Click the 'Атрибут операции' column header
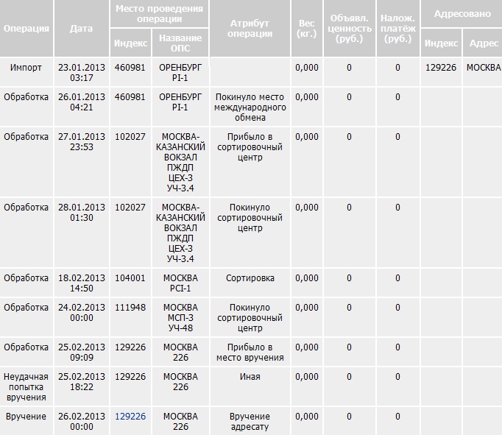 250,29
